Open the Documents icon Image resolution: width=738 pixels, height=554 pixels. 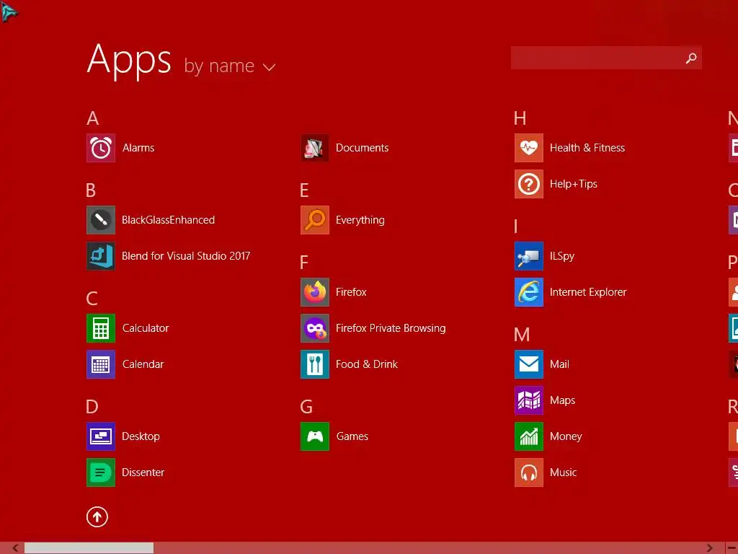pyautogui.click(x=315, y=148)
